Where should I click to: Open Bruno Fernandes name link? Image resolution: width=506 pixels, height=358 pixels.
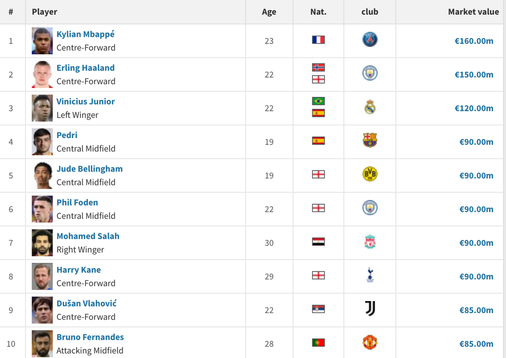click(x=90, y=337)
